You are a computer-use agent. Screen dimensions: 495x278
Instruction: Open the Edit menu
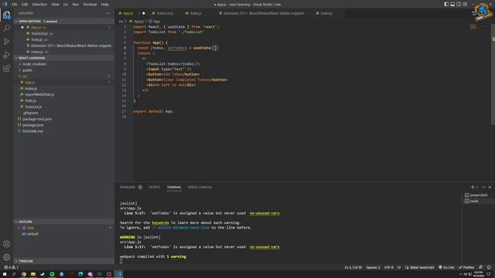[x=25, y=5]
